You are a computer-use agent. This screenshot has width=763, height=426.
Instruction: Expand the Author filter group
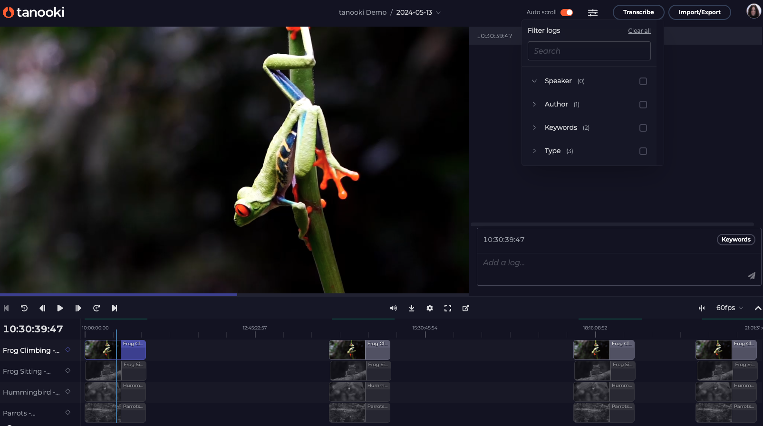pos(534,104)
